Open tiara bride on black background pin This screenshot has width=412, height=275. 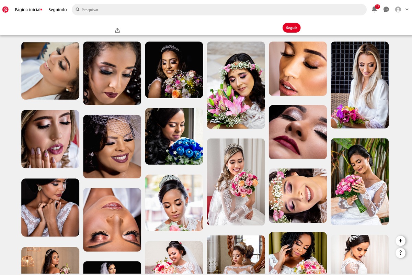[x=174, y=70]
